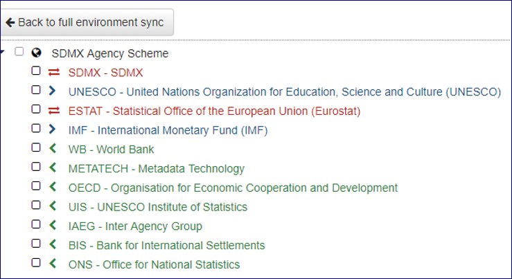Open ESTAT - Statistical Office of European Union
Image resolution: width=512 pixels, height=279 pixels.
click(x=214, y=111)
